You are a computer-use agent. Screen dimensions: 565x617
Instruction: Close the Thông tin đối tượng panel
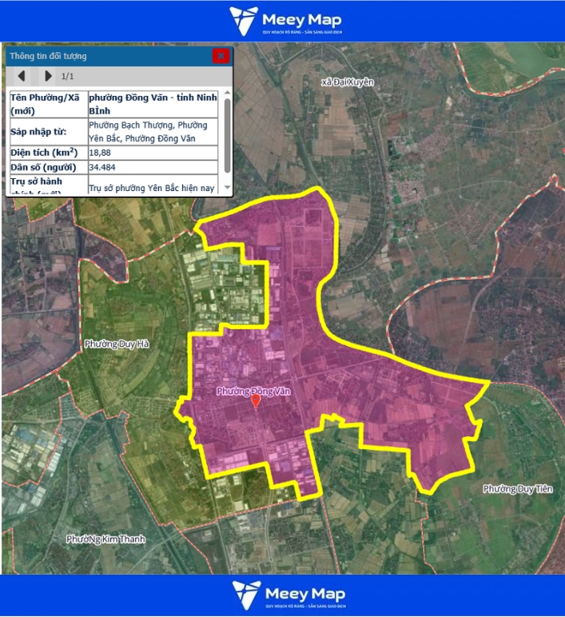click(221, 56)
